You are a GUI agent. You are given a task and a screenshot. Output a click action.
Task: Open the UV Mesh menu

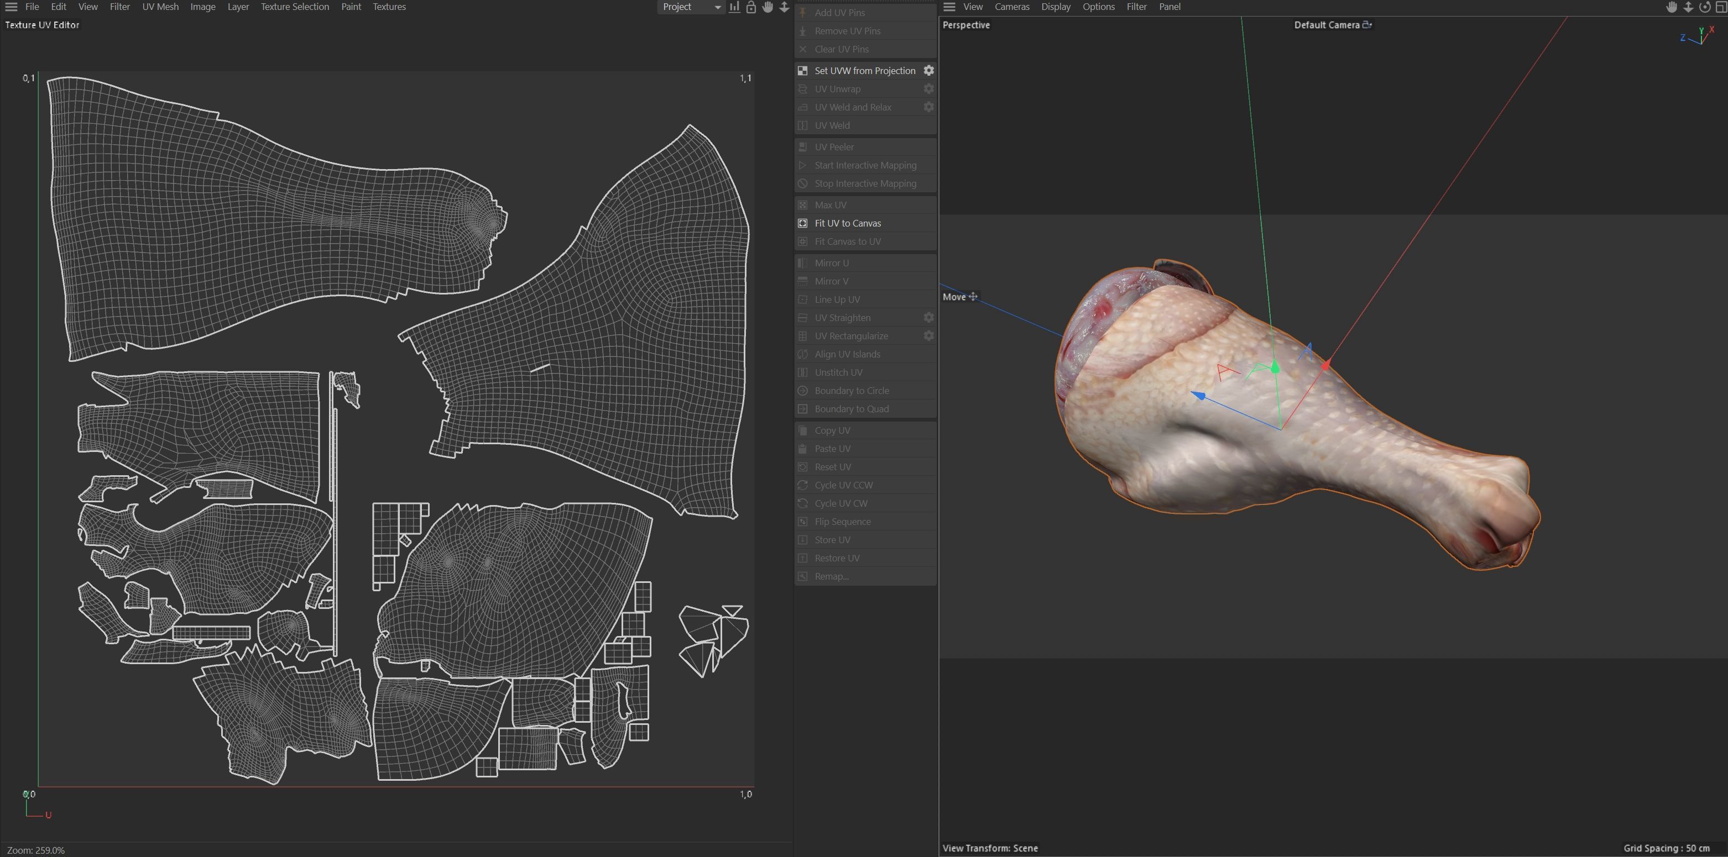[x=160, y=7]
